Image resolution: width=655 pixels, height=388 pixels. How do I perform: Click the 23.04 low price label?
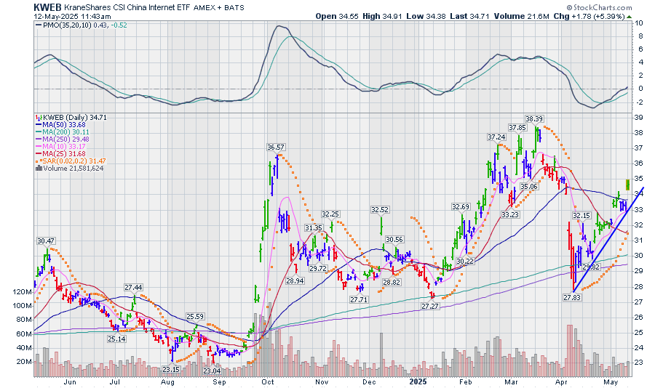click(212, 371)
